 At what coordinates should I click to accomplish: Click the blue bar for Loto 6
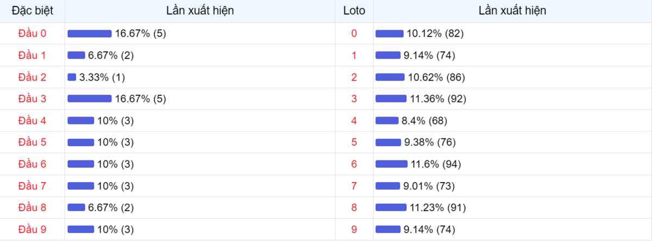point(391,164)
